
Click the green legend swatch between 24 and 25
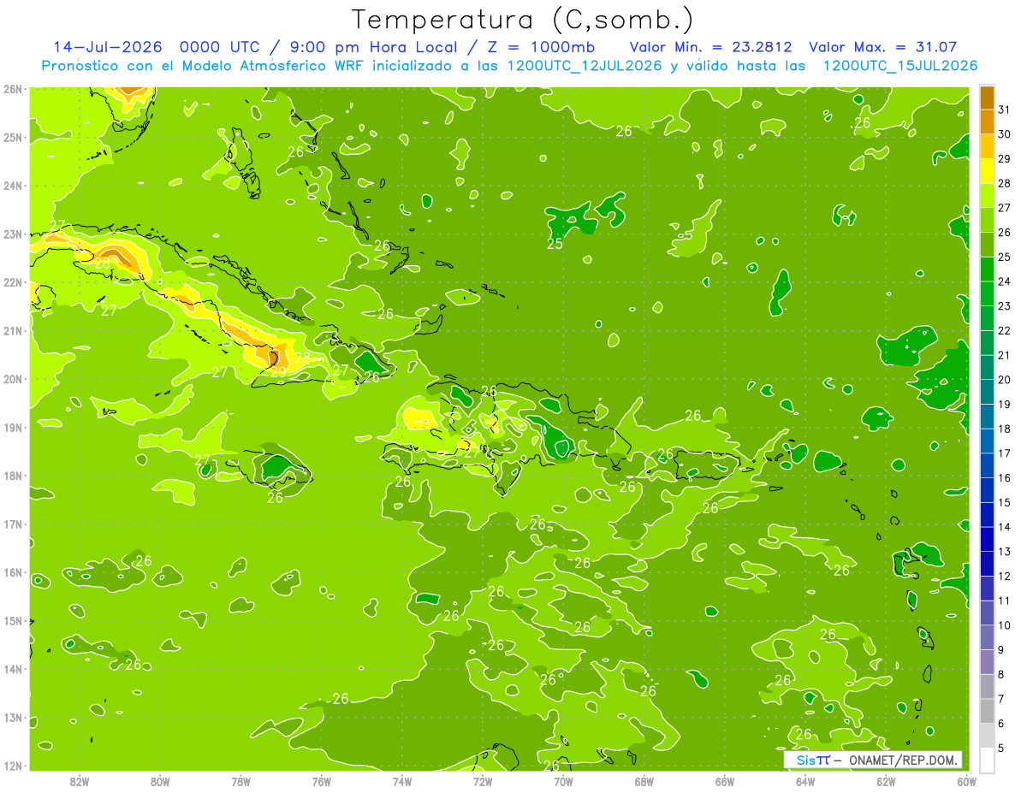(x=987, y=269)
